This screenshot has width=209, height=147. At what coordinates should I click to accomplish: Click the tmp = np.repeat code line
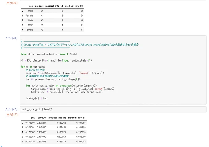pyautogui.click(x=53, y=79)
